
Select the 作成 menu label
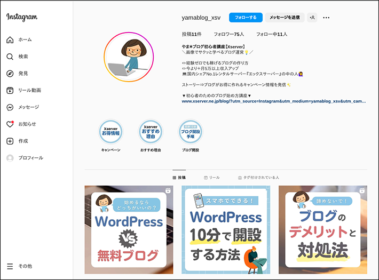(x=23, y=141)
